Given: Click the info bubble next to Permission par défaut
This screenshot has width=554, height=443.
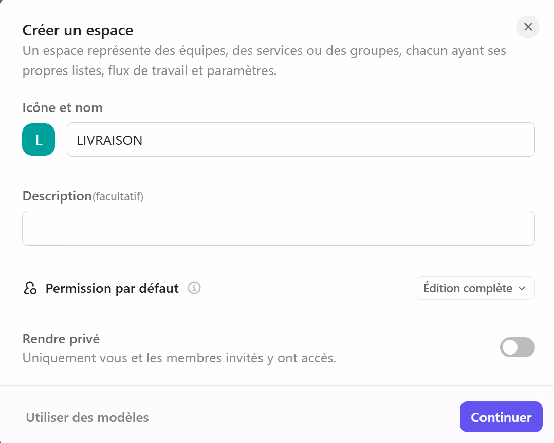Looking at the screenshot, I should pyautogui.click(x=194, y=288).
